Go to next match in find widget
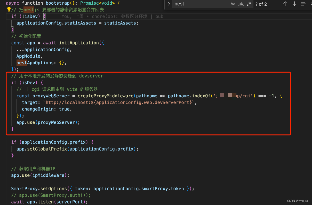Image resolution: width=312 pixels, height=205 pixels. [x=294, y=4]
